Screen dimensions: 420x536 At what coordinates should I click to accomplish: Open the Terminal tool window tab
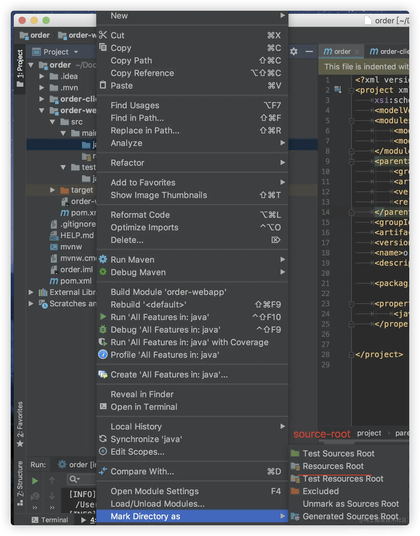50,520
